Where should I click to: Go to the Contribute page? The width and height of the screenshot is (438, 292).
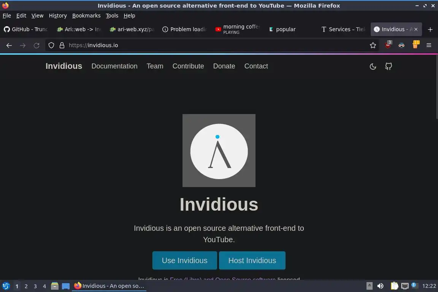click(188, 66)
